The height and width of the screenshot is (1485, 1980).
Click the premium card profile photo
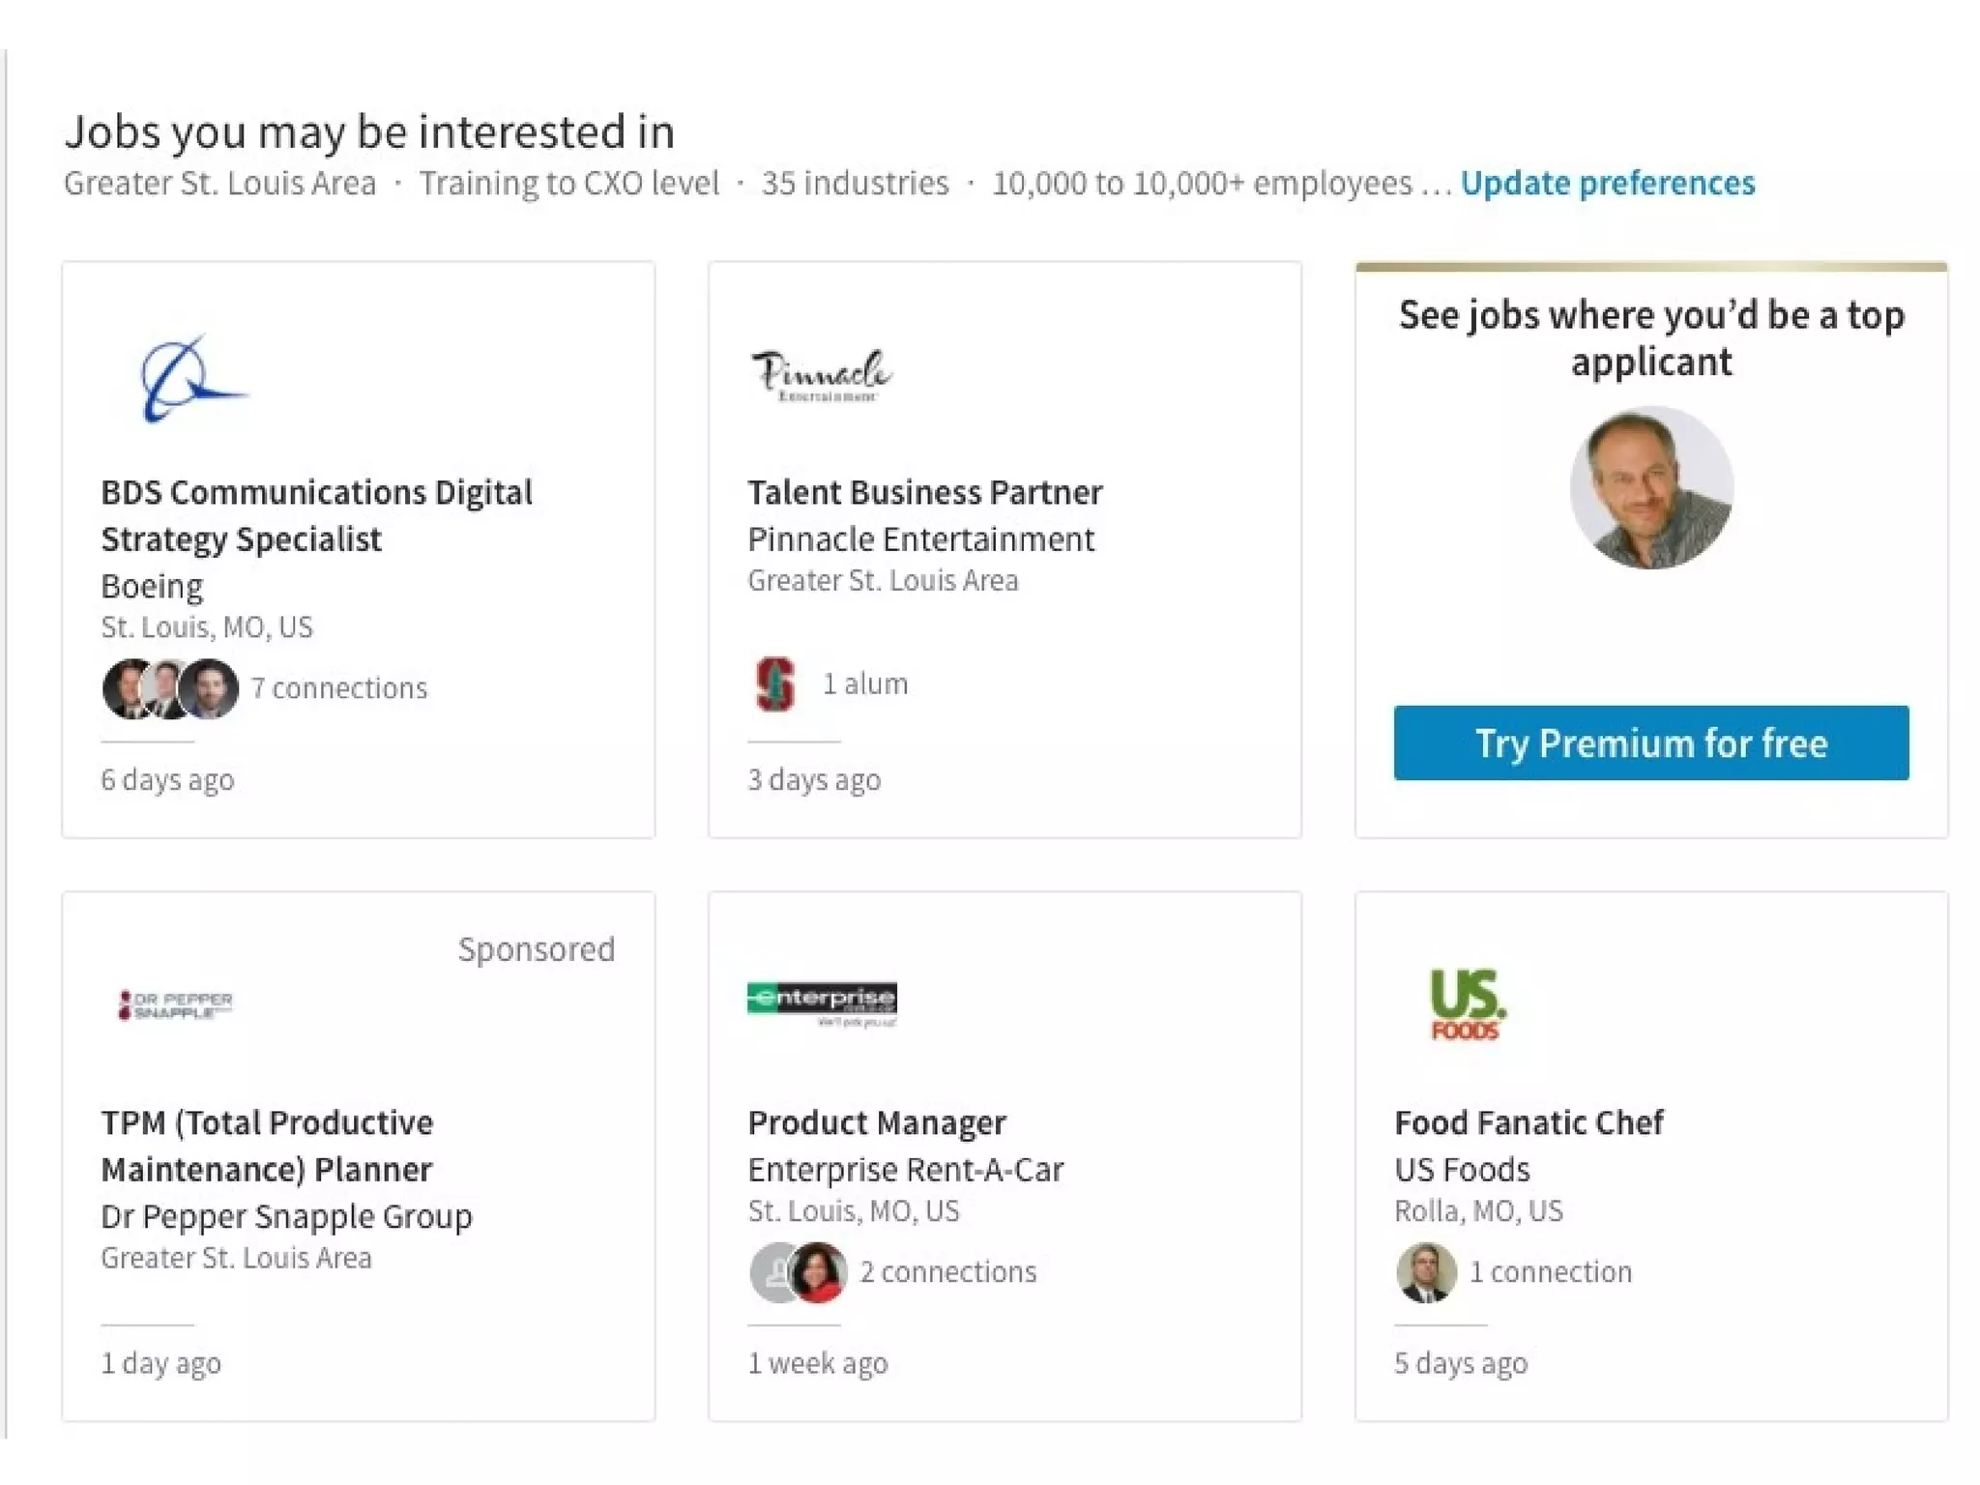pyautogui.click(x=1650, y=488)
